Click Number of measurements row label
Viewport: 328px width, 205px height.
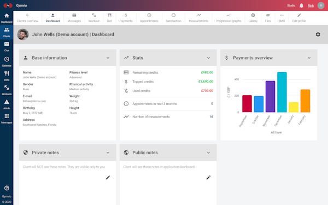tap(151, 117)
